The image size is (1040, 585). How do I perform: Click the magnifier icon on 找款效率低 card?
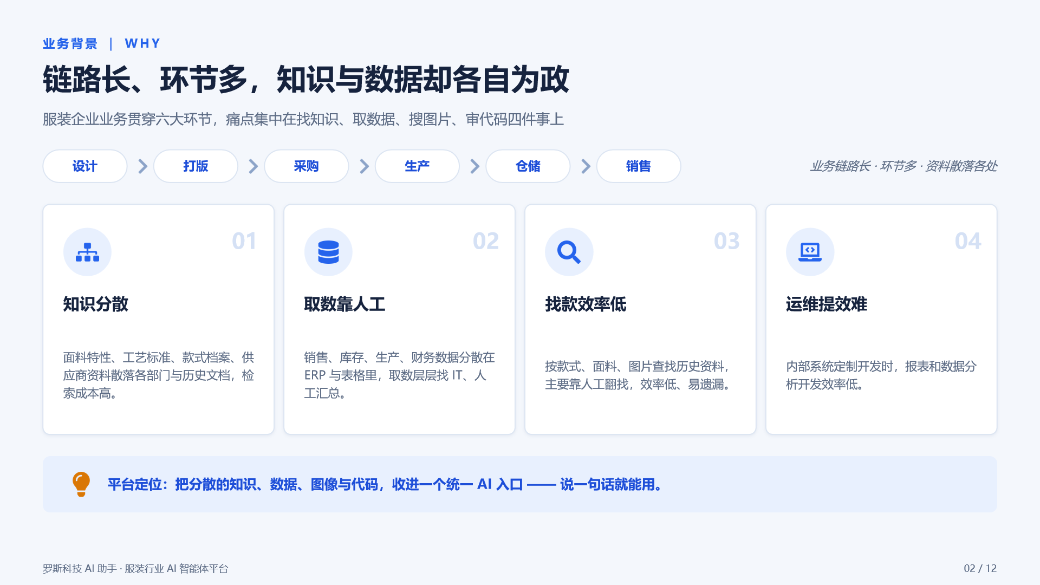(569, 252)
